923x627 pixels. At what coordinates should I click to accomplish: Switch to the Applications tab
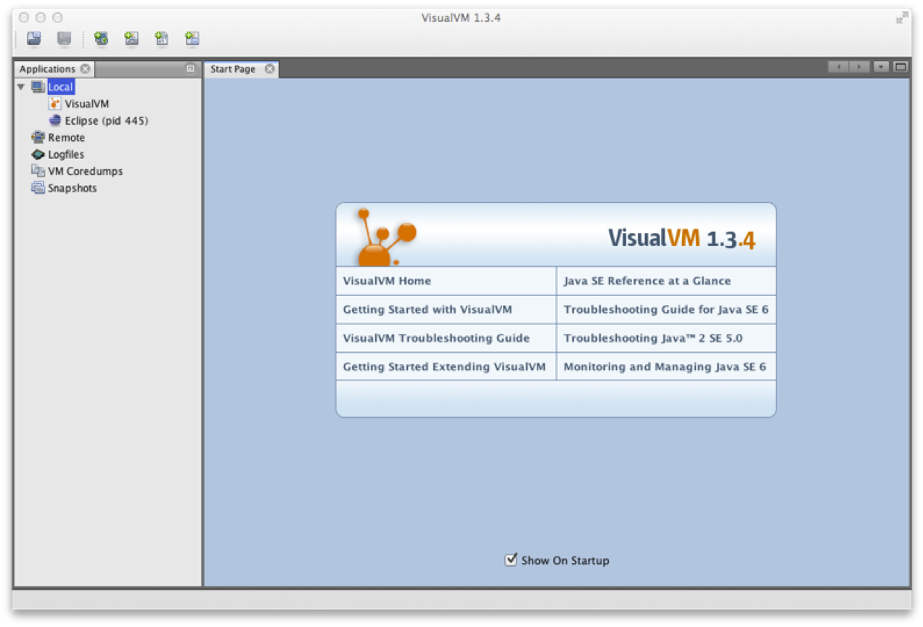coord(47,69)
